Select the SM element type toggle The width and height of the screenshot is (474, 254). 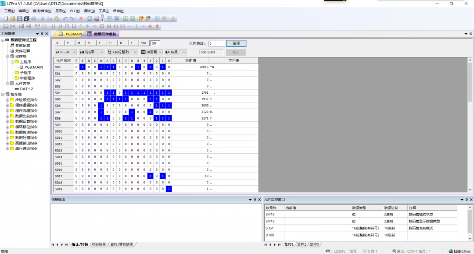144,43
